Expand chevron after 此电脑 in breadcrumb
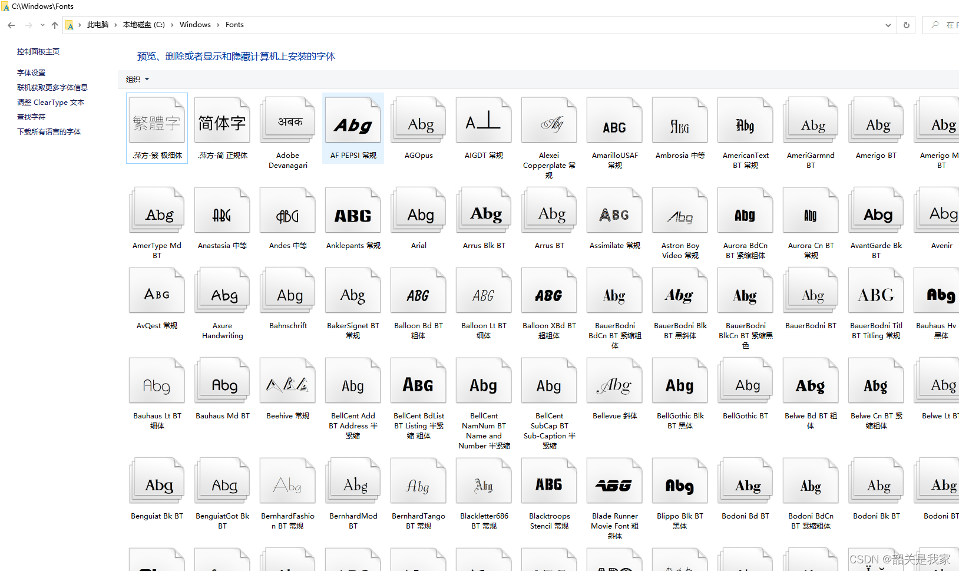Screen dimensions: 959x571 pos(115,25)
